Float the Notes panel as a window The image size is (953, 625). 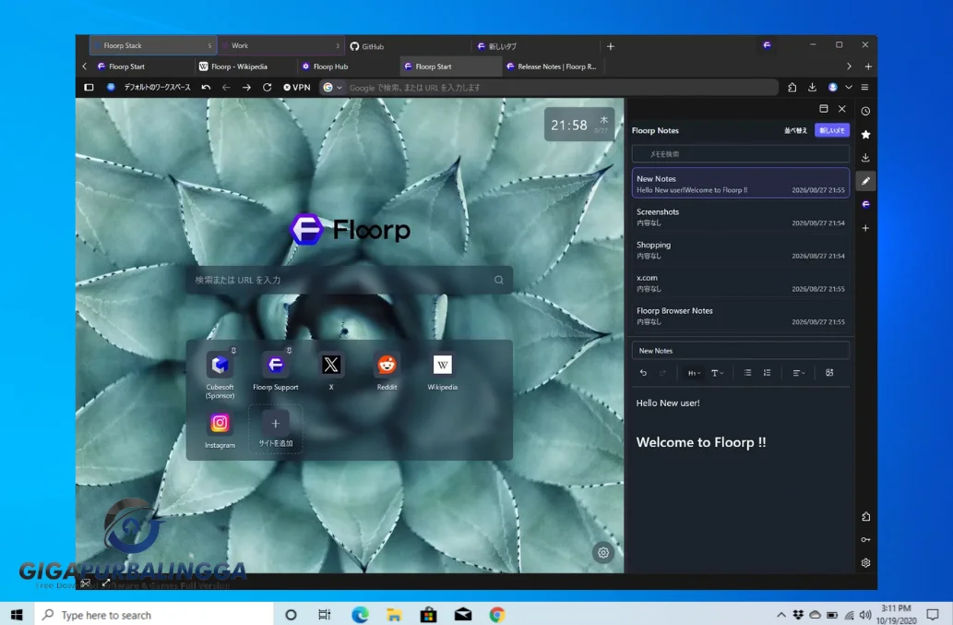(824, 109)
